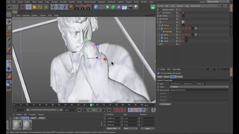239x134 pixels.
Task: Expand the STAGE null in object tree
Action: [x=158, y=16]
